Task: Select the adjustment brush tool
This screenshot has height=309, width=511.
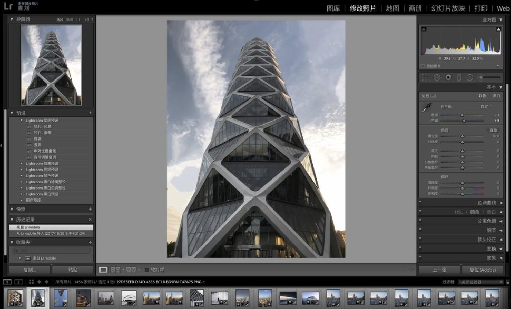Action: point(489,77)
